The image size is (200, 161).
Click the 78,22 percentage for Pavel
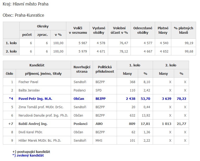181,99
